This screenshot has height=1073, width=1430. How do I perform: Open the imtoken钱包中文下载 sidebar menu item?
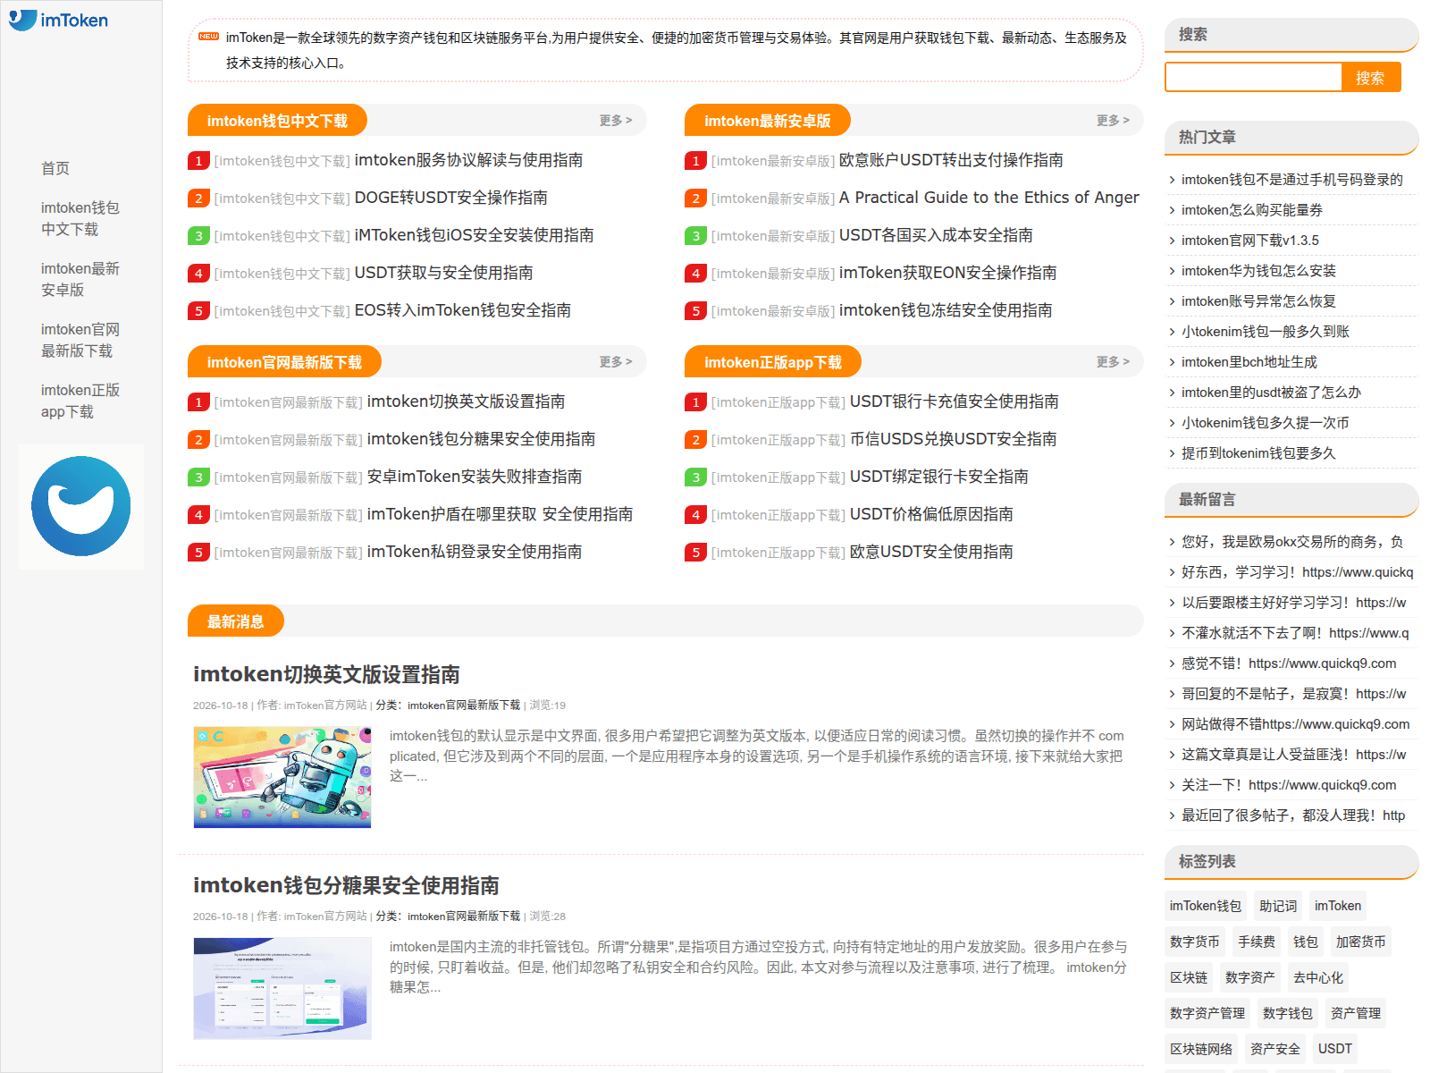pos(80,218)
